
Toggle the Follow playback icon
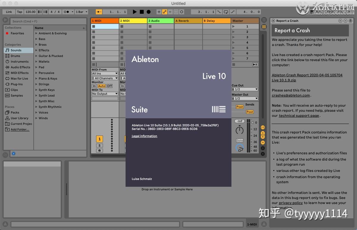(99, 12)
